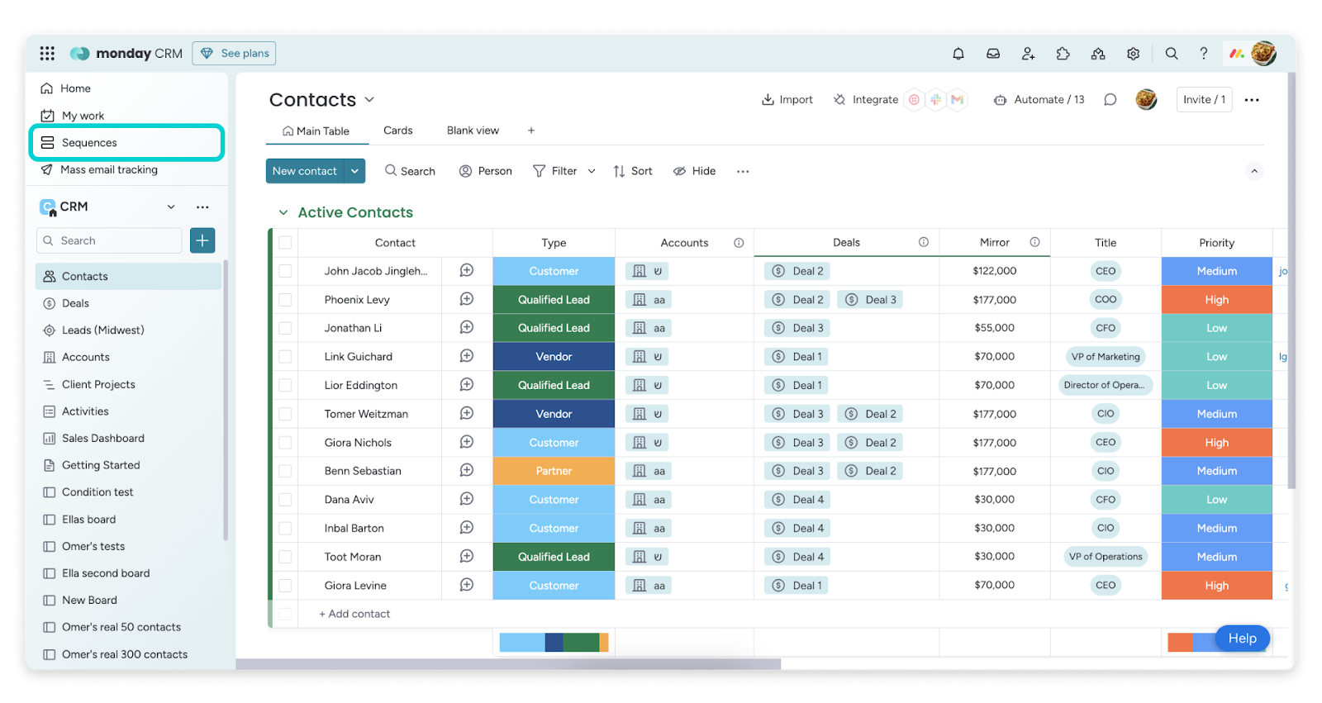1322x703 pixels.
Task: Open conversation for Phoenix Levy
Action: [467, 299]
